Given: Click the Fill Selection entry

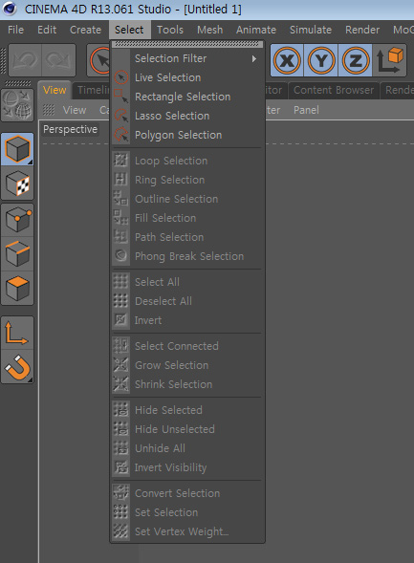Looking at the screenshot, I should point(187,218).
